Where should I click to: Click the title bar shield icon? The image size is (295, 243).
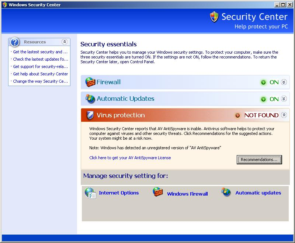(x=5, y=5)
